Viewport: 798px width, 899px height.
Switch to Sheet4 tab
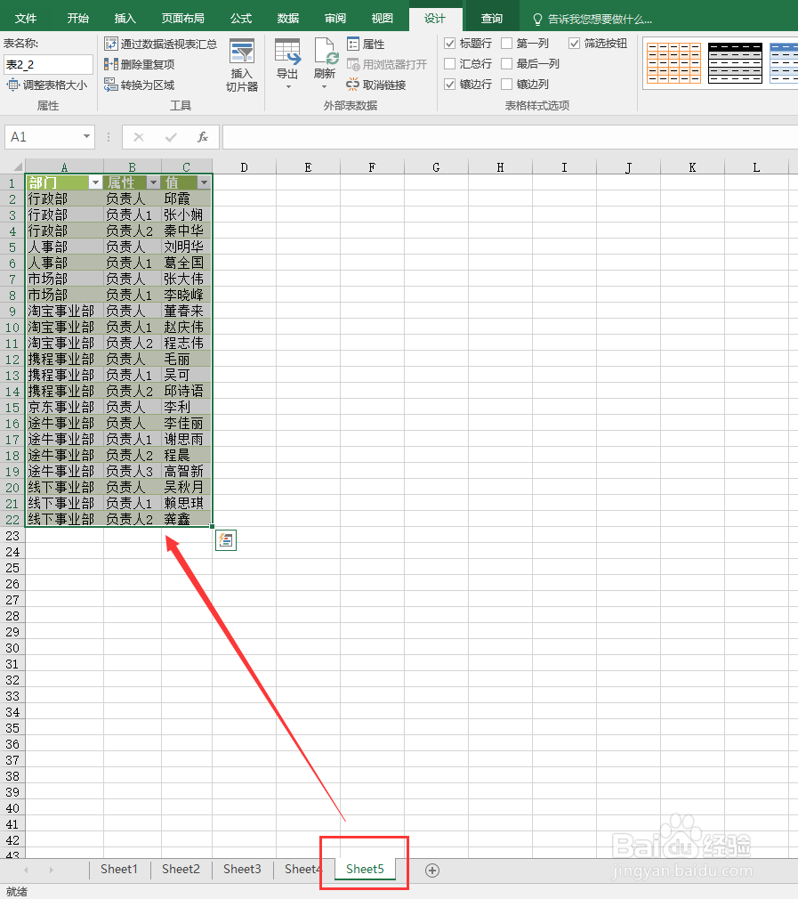302,870
